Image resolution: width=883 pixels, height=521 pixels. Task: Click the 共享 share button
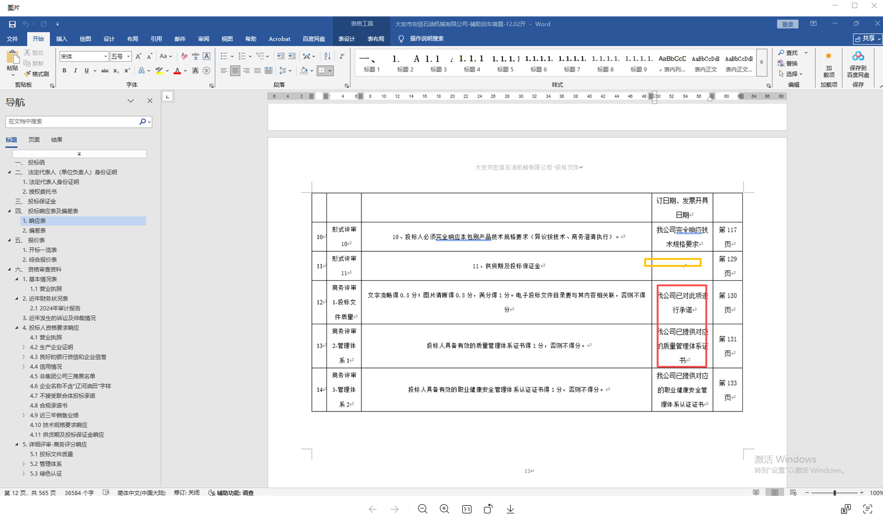867,39
